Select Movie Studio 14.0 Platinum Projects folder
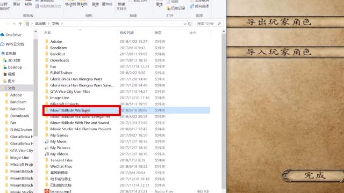 pyautogui.click(x=81, y=129)
